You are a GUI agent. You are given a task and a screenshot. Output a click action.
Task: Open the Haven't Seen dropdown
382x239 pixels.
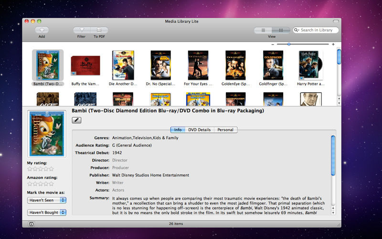pos(46,200)
